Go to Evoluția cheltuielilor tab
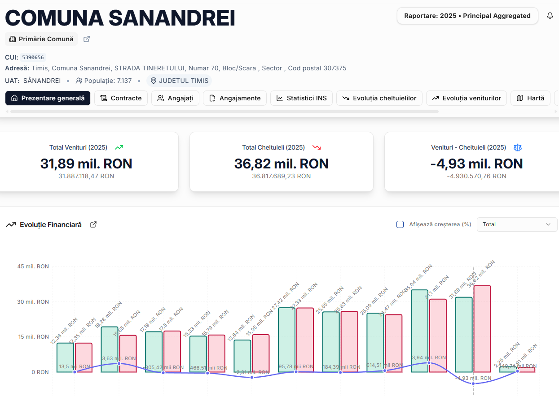 coord(379,98)
